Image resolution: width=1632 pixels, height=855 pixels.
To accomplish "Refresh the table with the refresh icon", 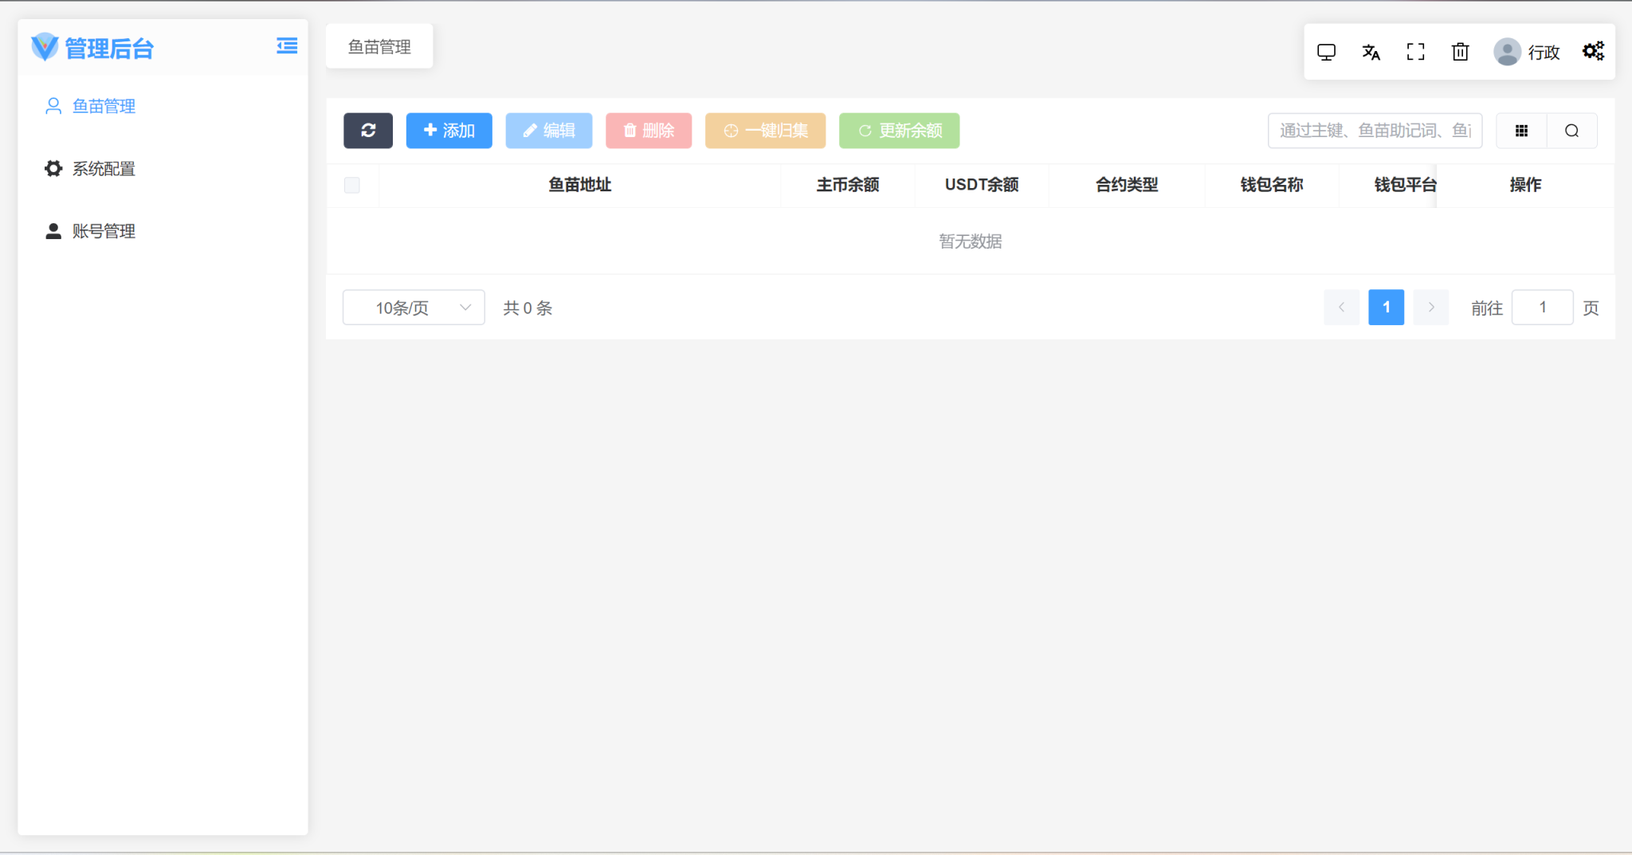I will click(x=367, y=130).
